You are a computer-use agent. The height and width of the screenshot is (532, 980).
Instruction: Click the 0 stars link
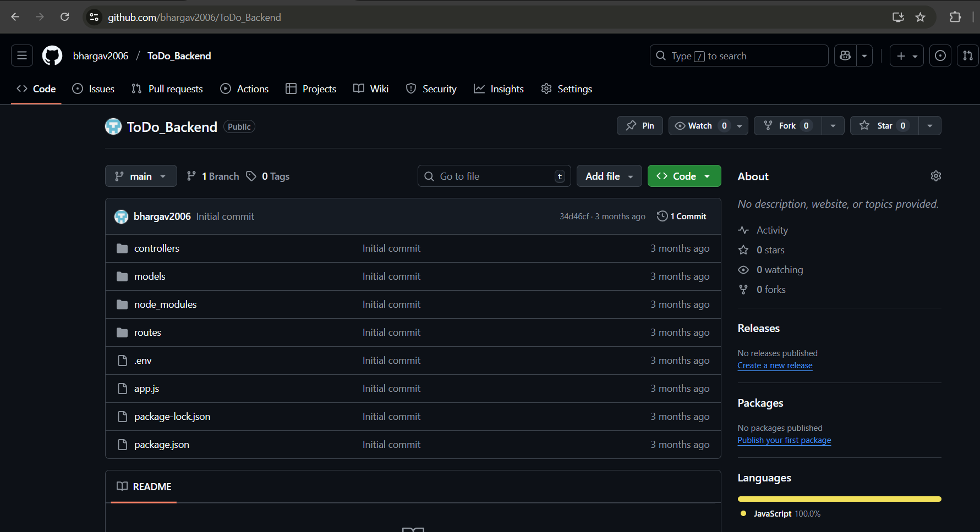click(x=770, y=250)
